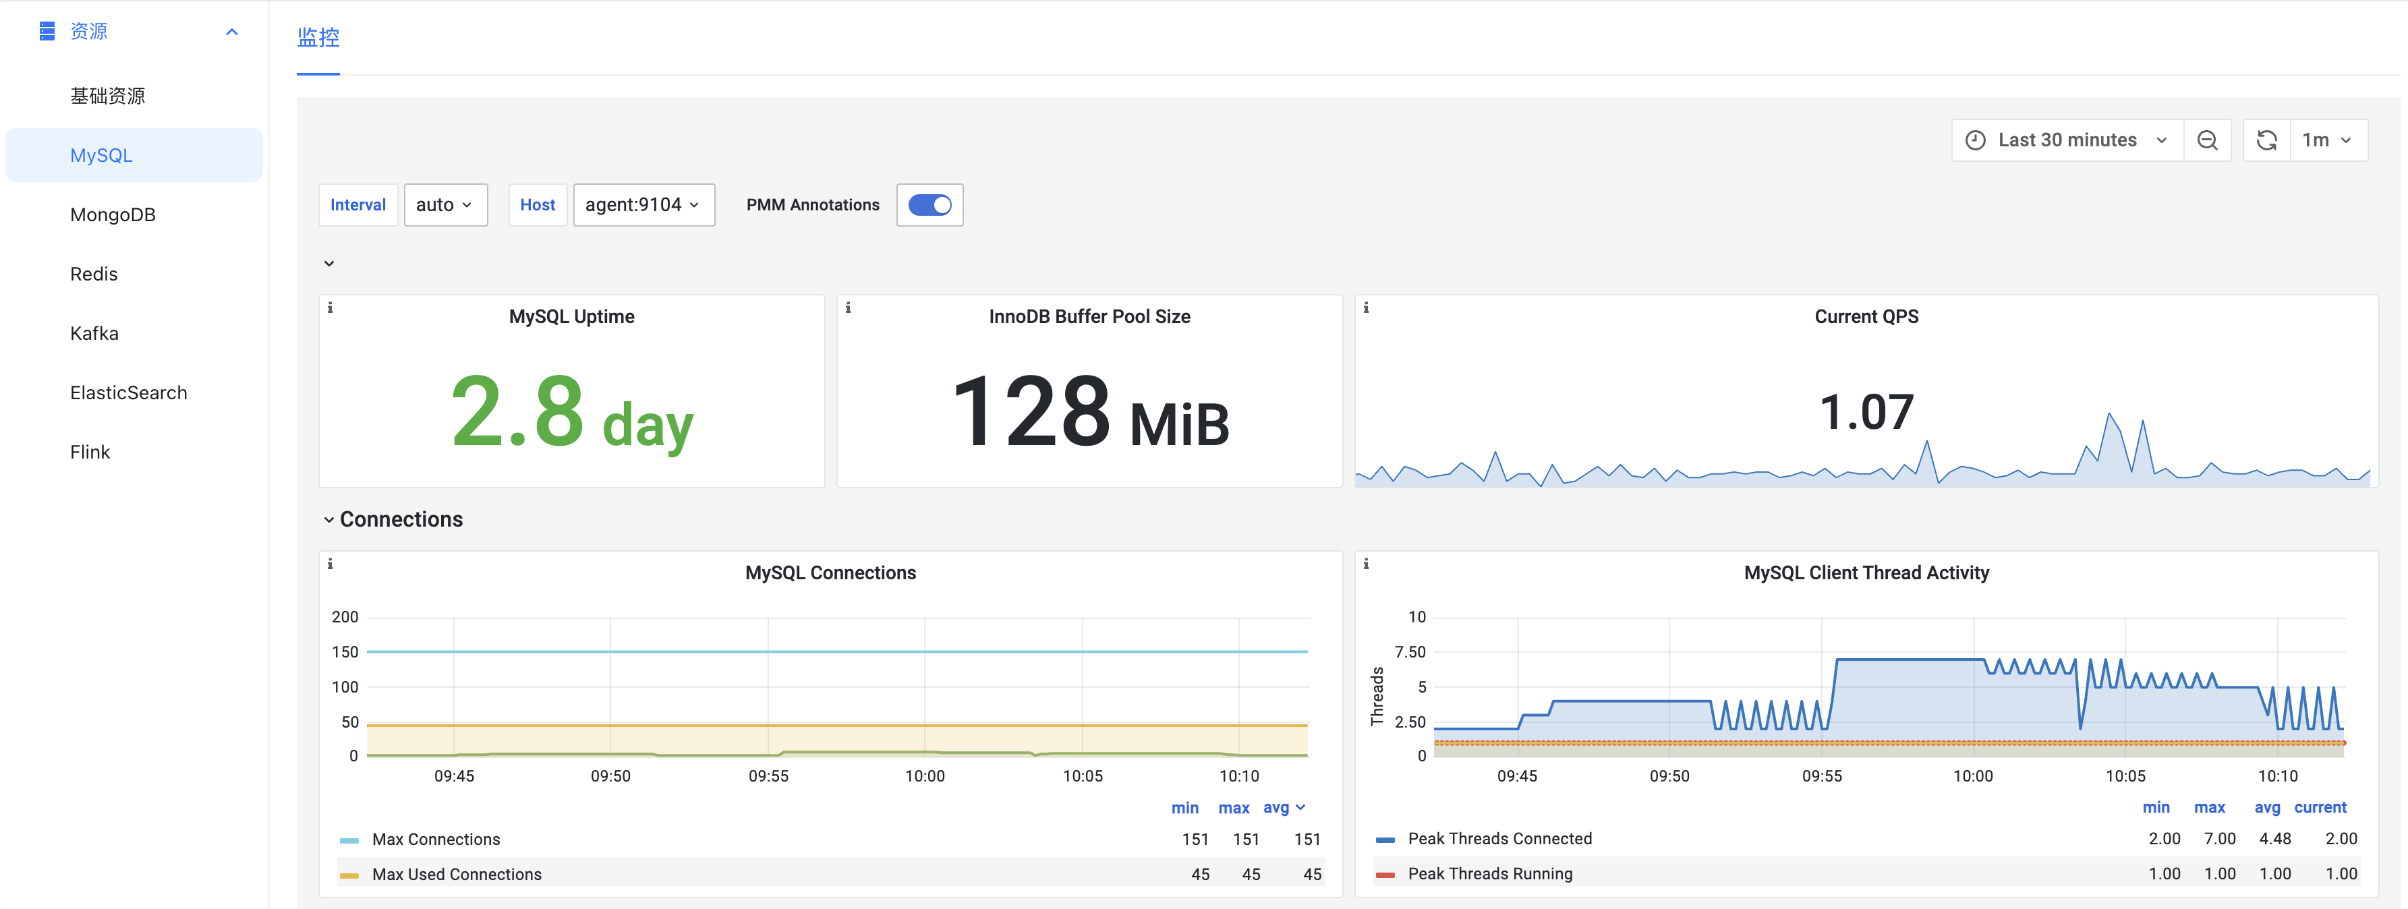Image resolution: width=2408 pixels, height=909 pixels.
Task: Click the 资源 stack icon in sidebar
Action: [47, 32]
